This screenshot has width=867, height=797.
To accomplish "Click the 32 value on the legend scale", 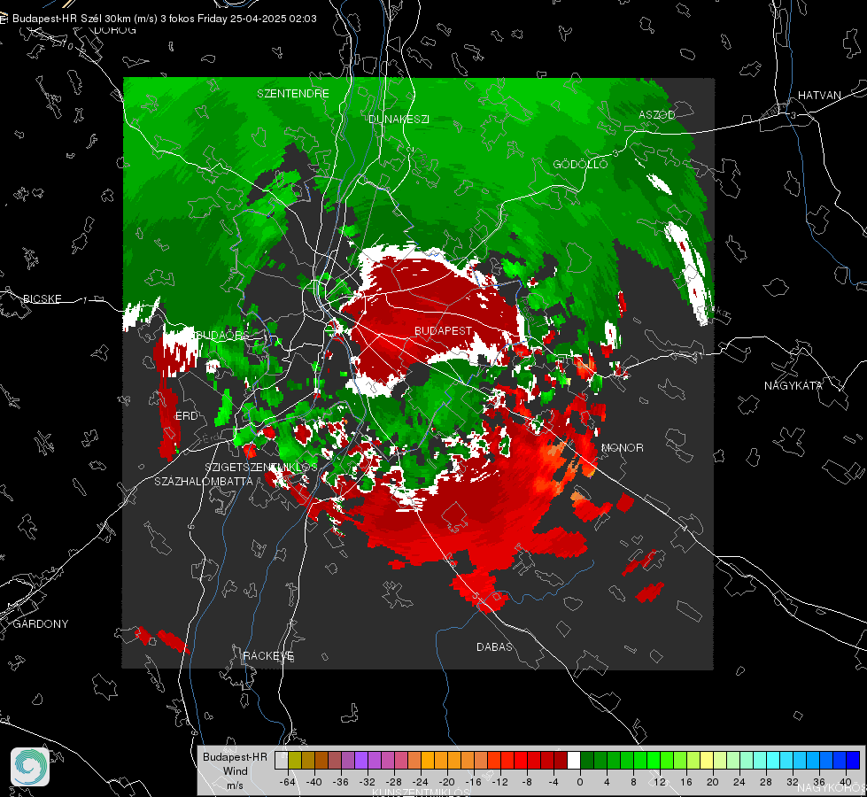I will (x=793, y=782).
